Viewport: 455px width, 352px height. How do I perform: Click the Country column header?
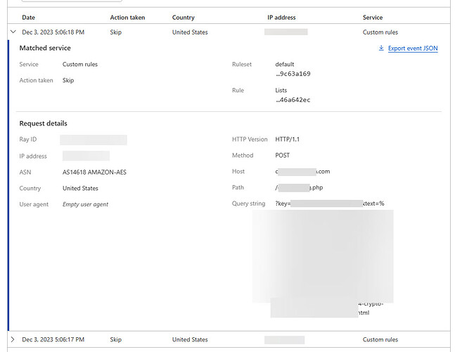click(183, 18)
